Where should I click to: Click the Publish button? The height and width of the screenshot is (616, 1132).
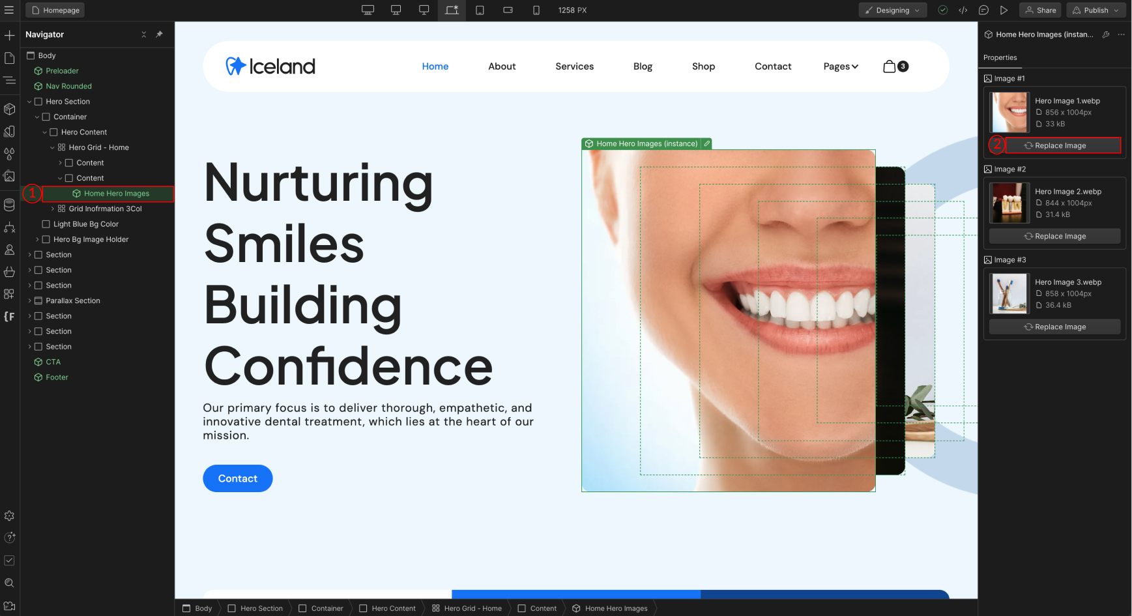[1095, 10]
